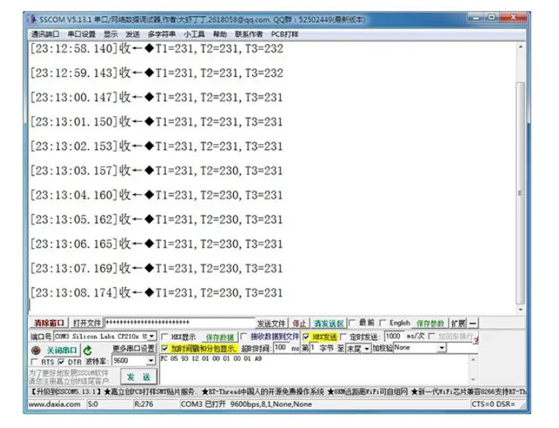Viewport: 559px width, 428px height.
Task: Click the receive area vertical scrollbar thumb
Action: 520,192
